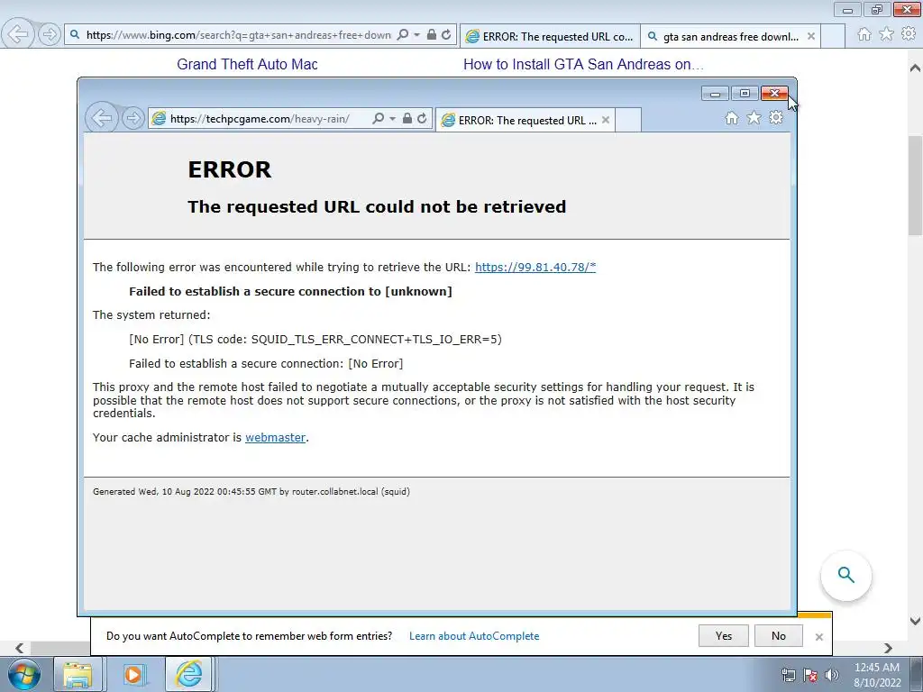
Task: View security lock in techpcgame address bar
Action: tap(407, 118)
